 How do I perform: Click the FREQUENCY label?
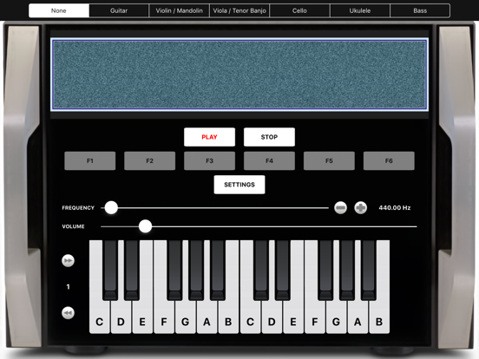(x=78, y=208)
